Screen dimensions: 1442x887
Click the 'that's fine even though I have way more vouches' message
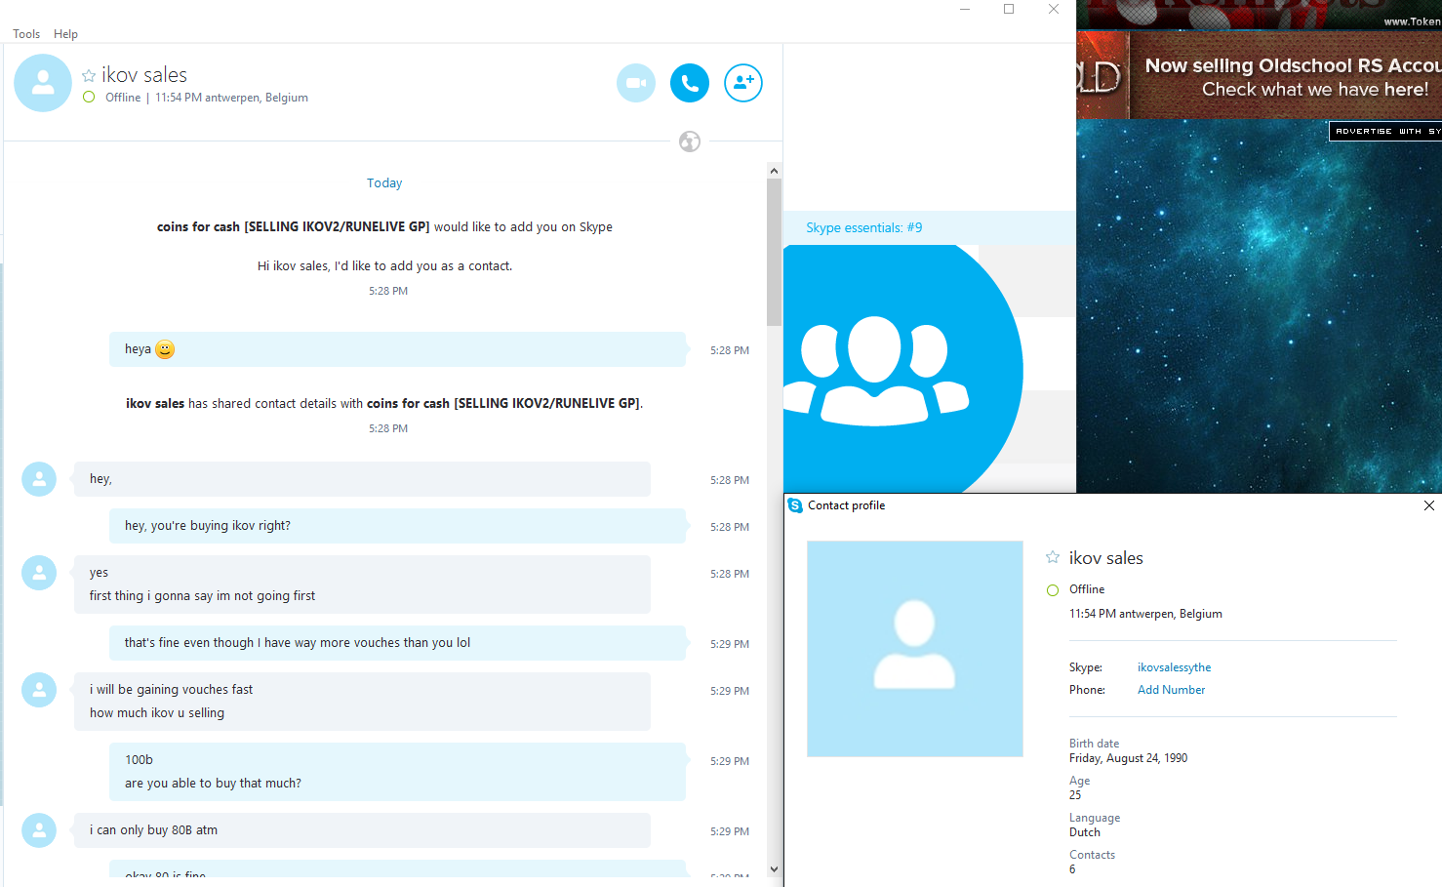(398, 643)
